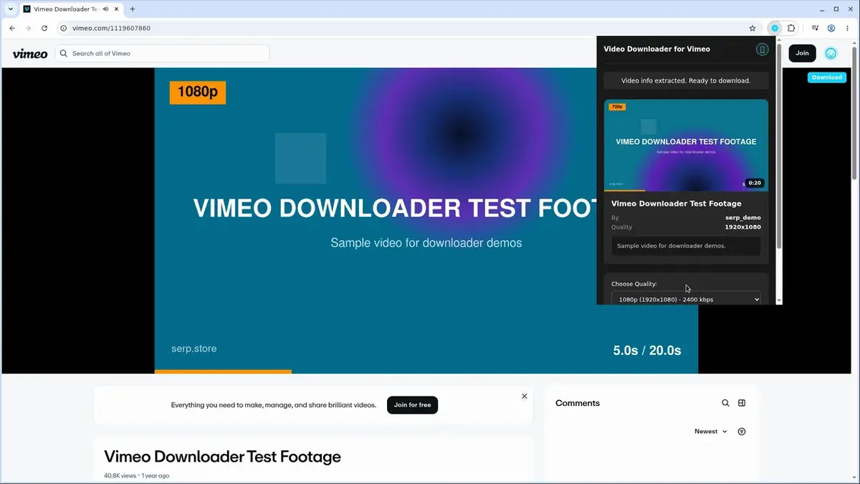Click the Video info extracted status message
Screen dimensions: 860x484
(x=686, y=80)
